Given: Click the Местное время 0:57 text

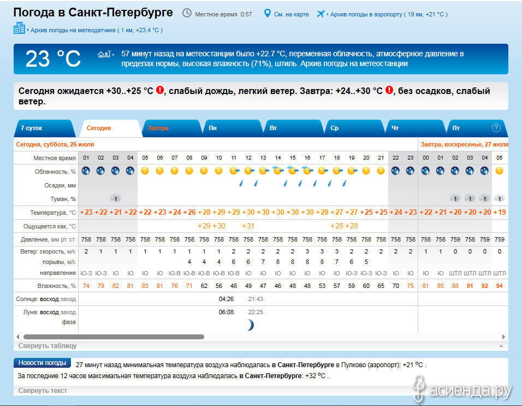Looking at the screenshot, I should click(223, 14).
